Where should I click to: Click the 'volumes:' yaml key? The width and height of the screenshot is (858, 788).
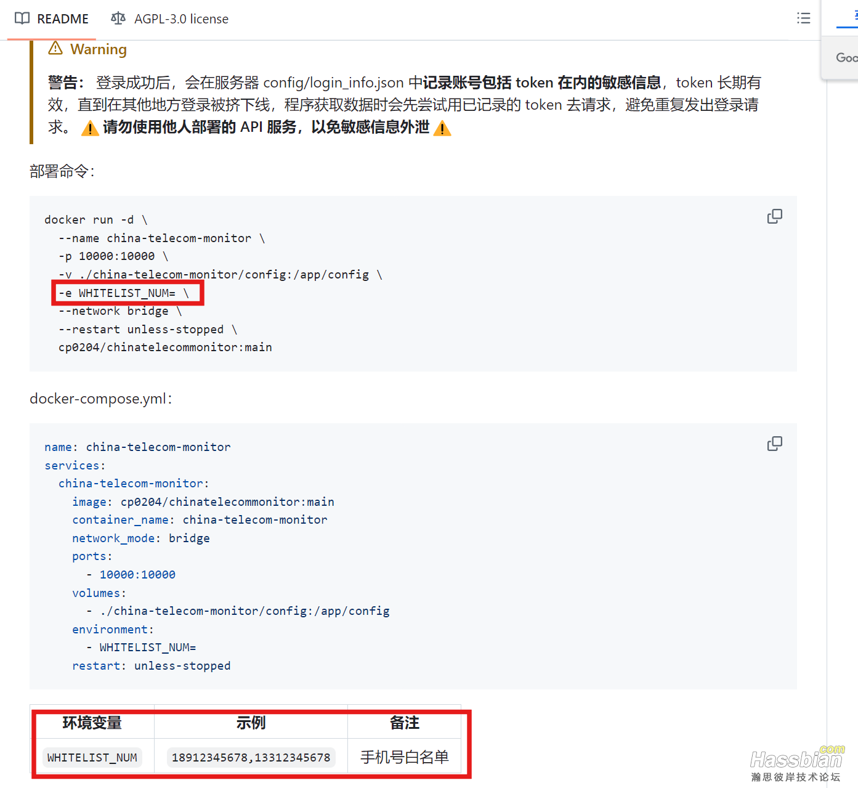tap(99, 593)
